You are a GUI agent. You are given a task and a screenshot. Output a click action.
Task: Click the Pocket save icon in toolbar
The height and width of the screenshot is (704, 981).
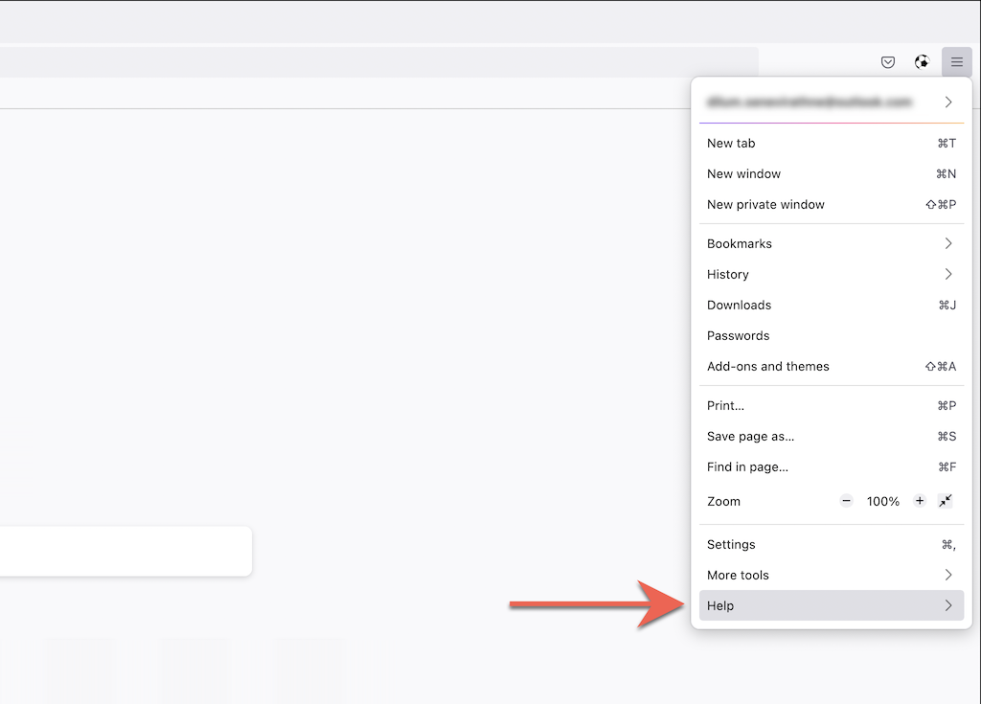pos(888,62)
